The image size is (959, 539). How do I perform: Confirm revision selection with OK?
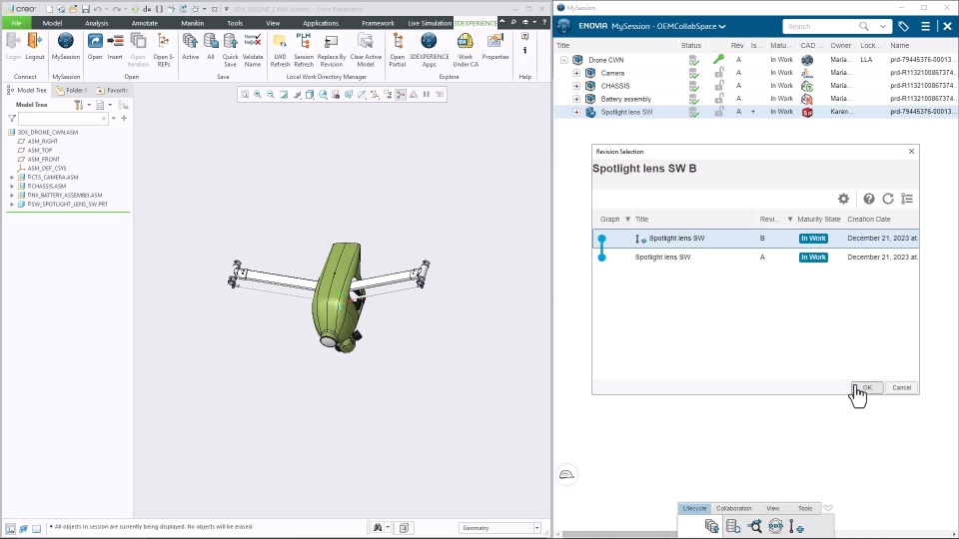pyautogui.click(x=867, y=387)
